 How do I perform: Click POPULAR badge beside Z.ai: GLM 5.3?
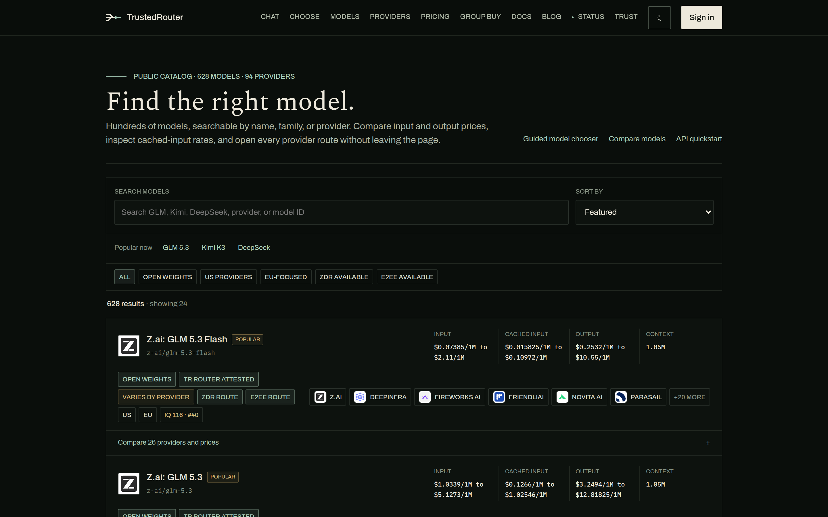[223, 477]
